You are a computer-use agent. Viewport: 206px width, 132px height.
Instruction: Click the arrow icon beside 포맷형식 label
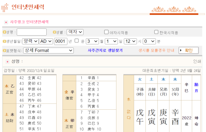pos(4,50)
